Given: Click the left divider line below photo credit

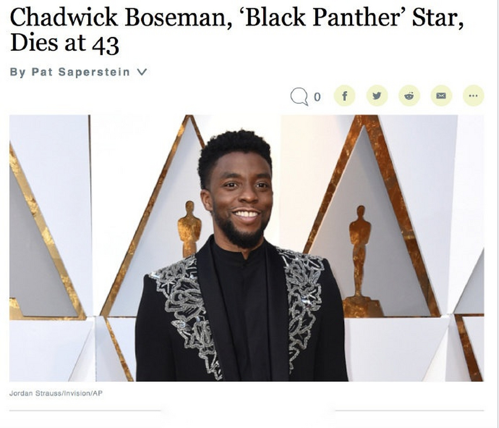Looking at the screenshot, I should coord(85,410).
